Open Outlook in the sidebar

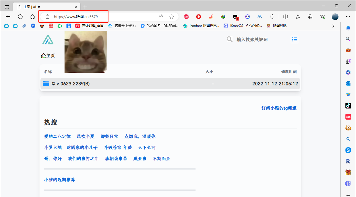pyautogui.click(x=348, y=84)
